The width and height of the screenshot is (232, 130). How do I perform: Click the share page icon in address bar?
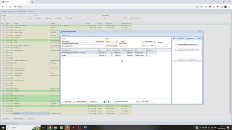[x=197, y=6]
